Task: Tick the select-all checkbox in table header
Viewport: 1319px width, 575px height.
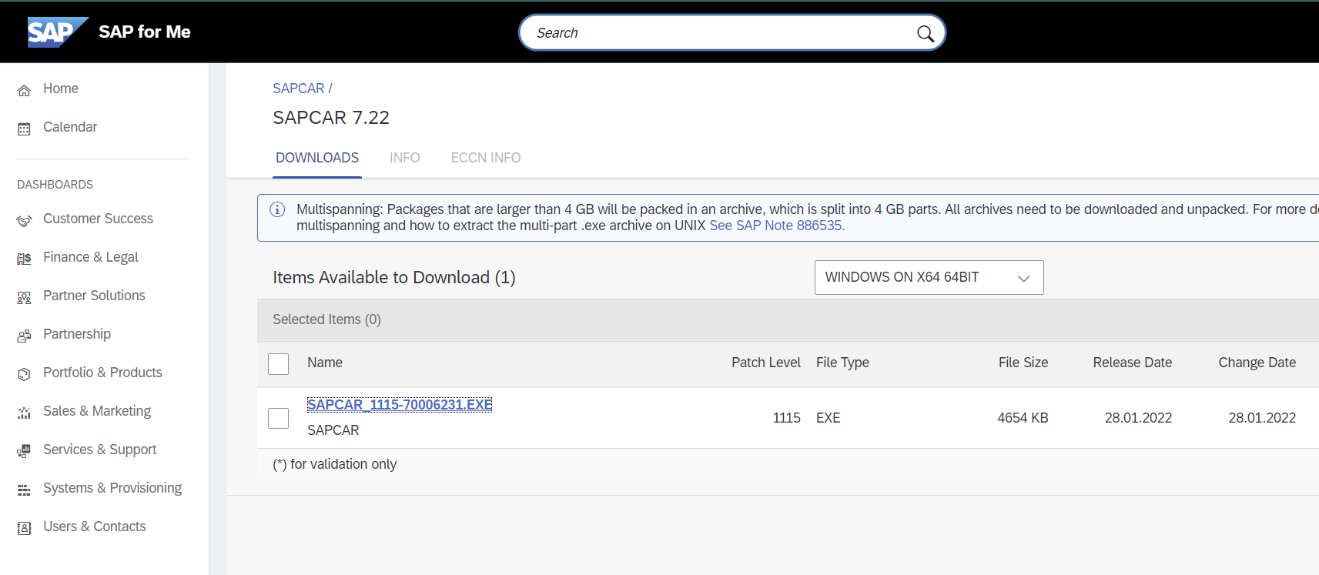Action: click(x=278, y=363)
